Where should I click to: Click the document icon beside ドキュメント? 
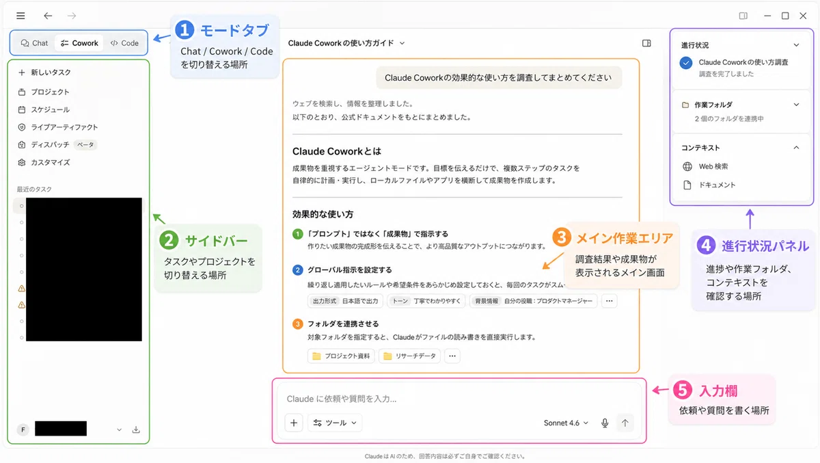(x=687, y=185)
